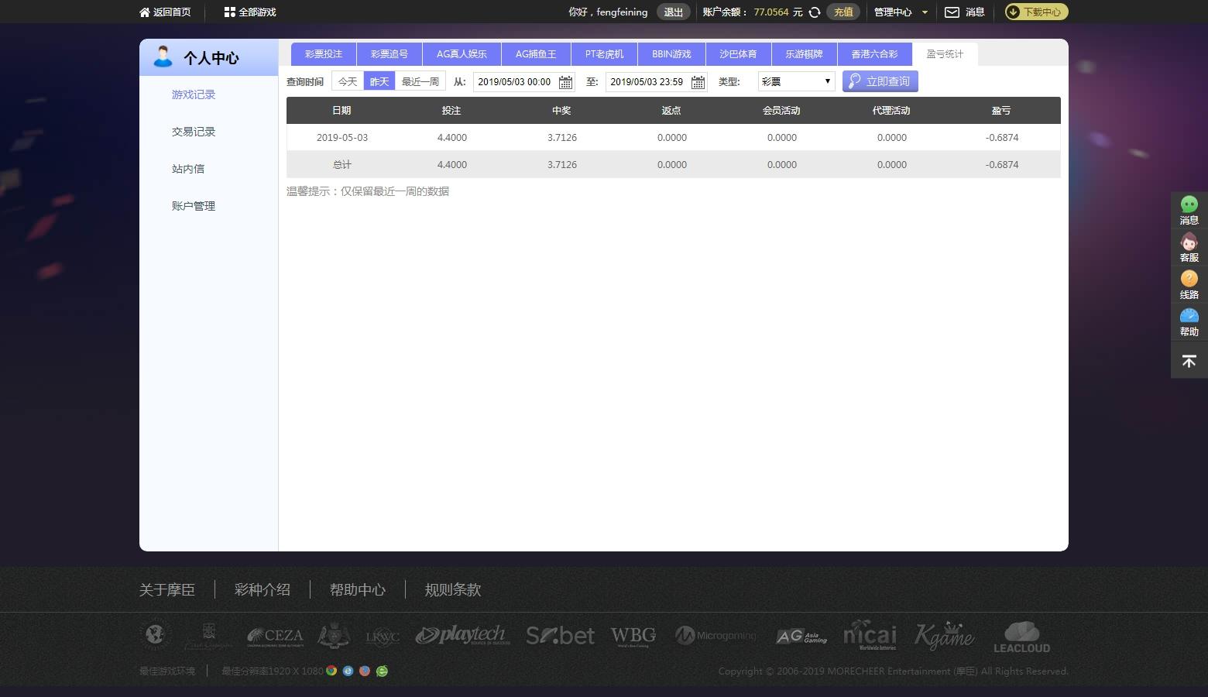Select the 今天 time range toggle

348,81
